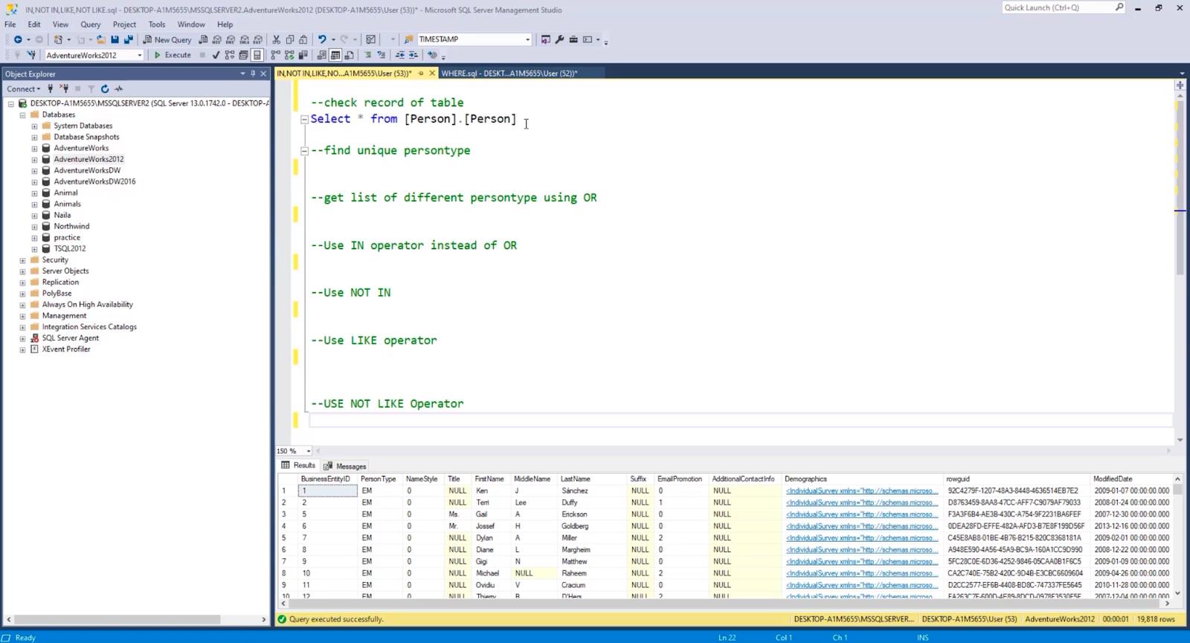Open Demographics XML link for Duffy row
1190x643 pixels.
click(x=861, y=503)
